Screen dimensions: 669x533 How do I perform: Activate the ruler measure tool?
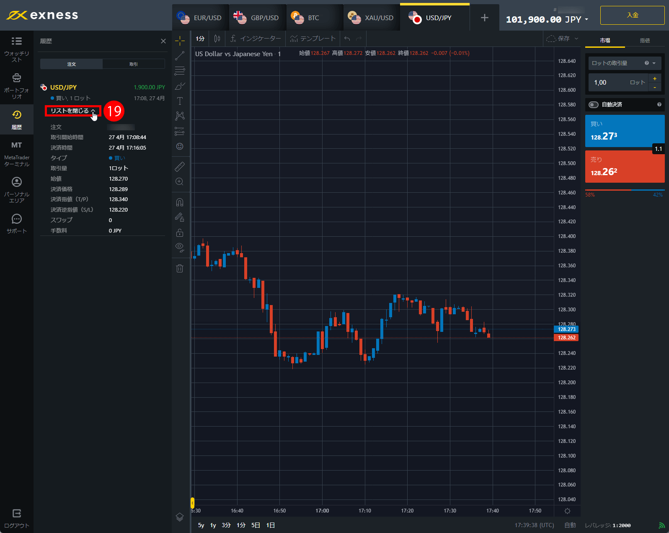pos(180,167)
